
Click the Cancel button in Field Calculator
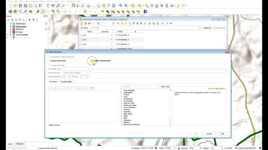point(209,134)
